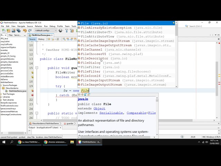Click the globe browser icon in toolbar
This screenshot has width=221, height=166.
click(60, 30)
